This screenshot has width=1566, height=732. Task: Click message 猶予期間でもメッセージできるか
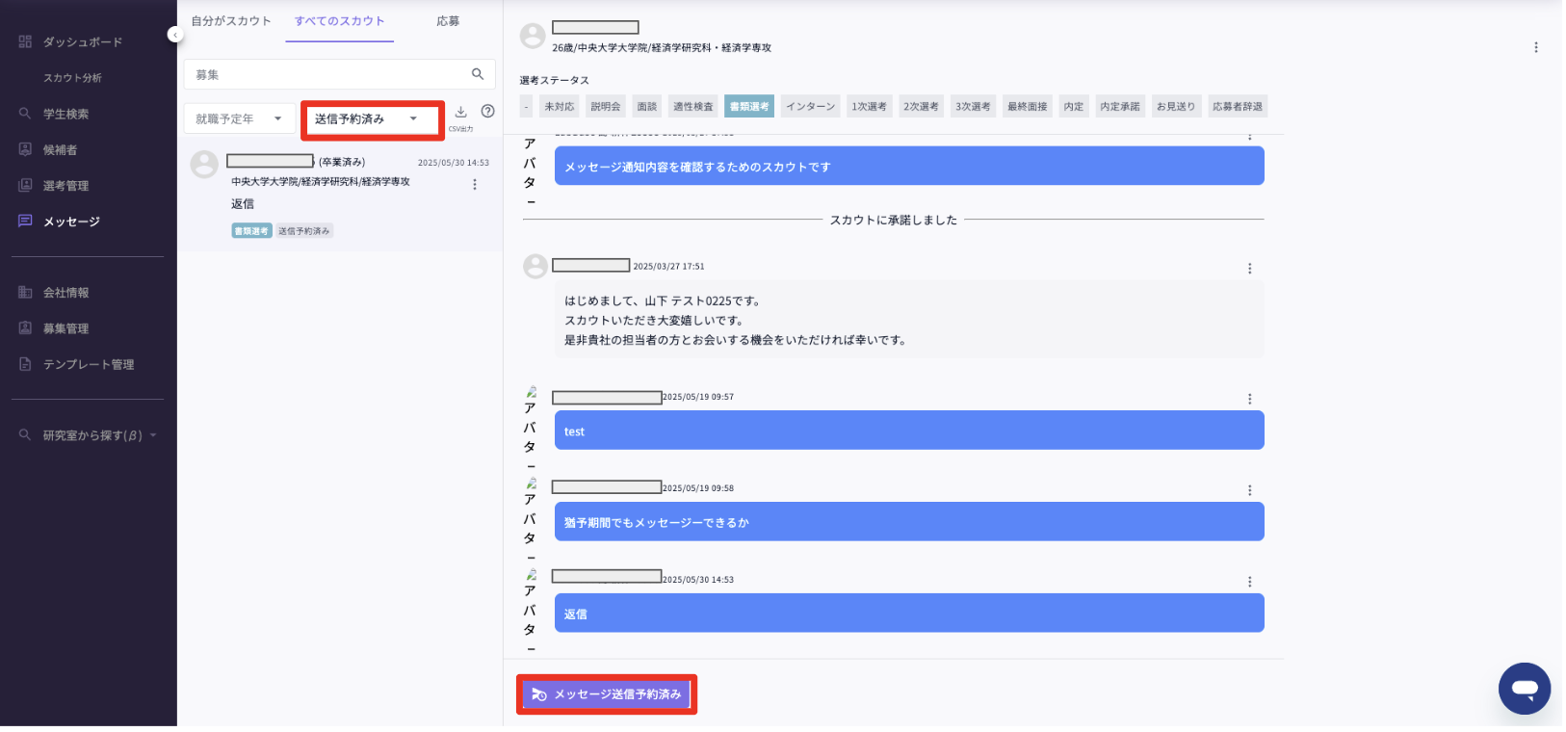click(x=909, y=522)
